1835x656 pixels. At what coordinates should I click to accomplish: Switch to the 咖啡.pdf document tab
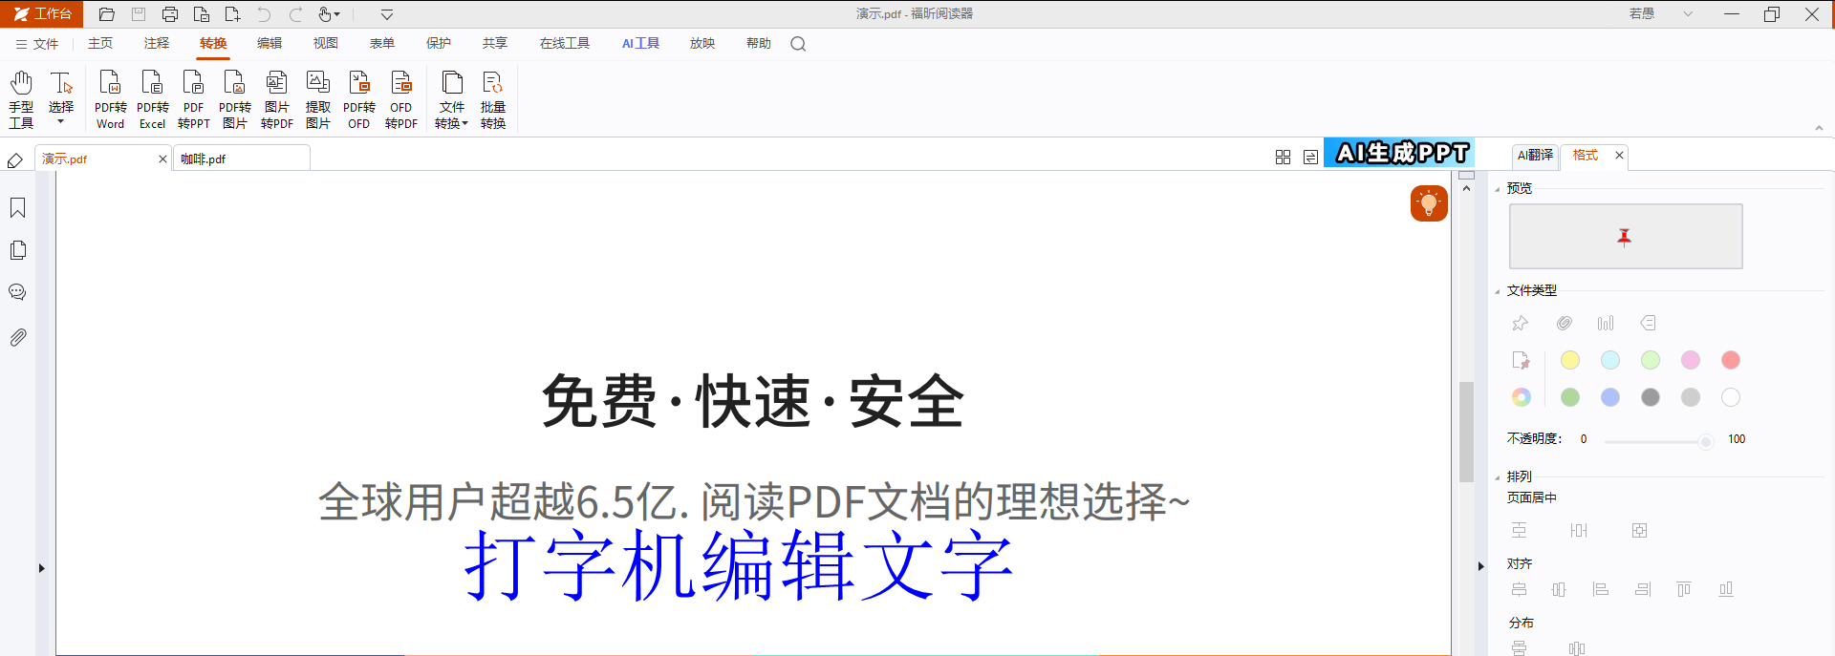click(x=242, y=159)
